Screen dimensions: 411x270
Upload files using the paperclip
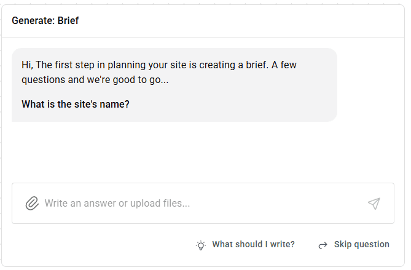tap(32, 204)
